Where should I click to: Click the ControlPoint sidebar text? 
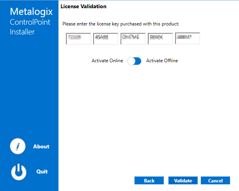coord(30,22)
